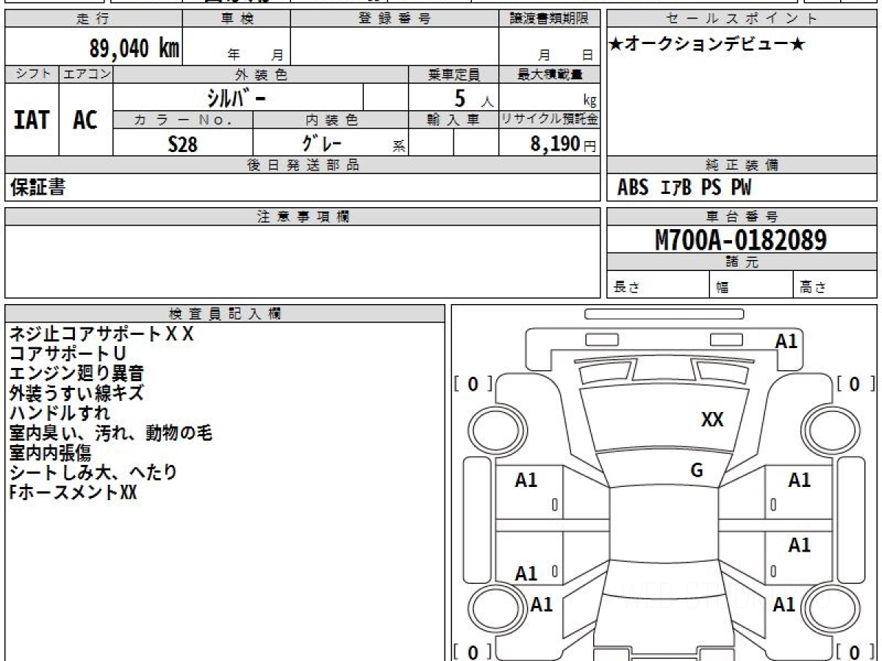
Task: Select the 注意事項欄 header
Action: pos(303,217)
